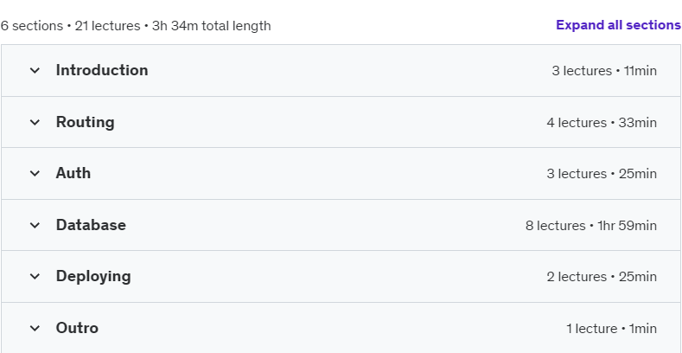Click Expand all sections link

coord(619,25)
